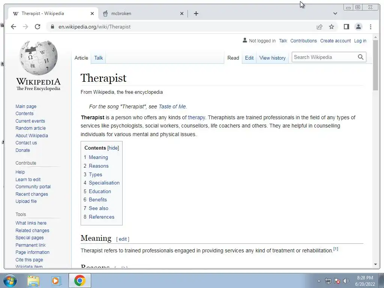
Task: Switch to the mcbroken tab
Action: coord(143,13)
